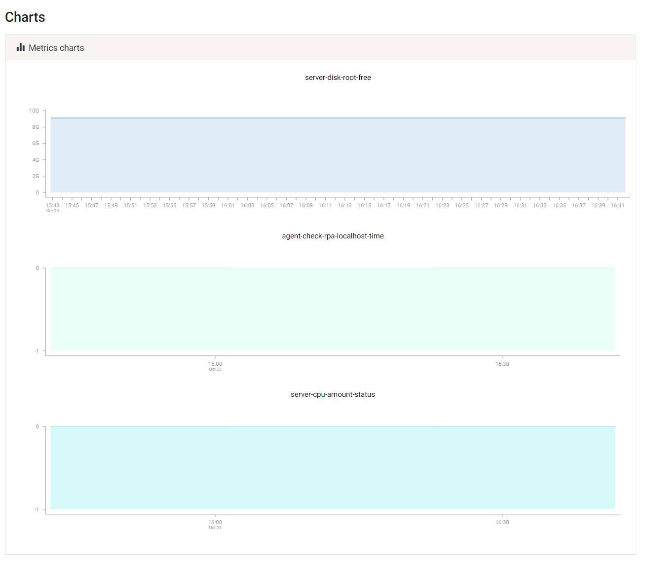Click the cyan cpu amount chart area
Screen dimensions: 646x577
(333, 468)
